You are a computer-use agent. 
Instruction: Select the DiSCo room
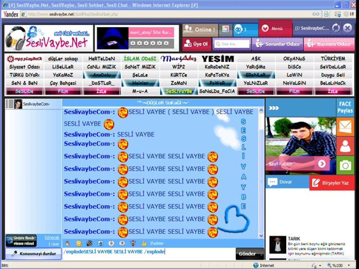point(294,67)
